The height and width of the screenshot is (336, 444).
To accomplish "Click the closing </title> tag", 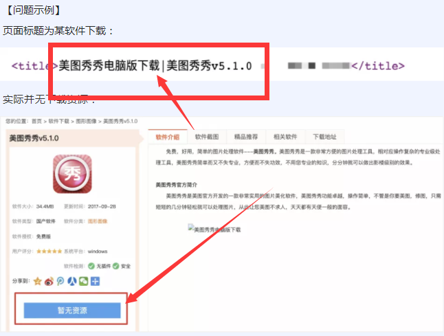I will pyautogui.click(x=378, y=66).
